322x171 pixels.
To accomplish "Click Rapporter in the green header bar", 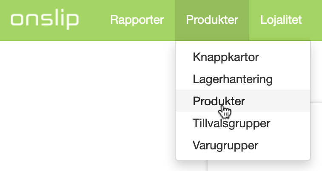I will (137, 20).
